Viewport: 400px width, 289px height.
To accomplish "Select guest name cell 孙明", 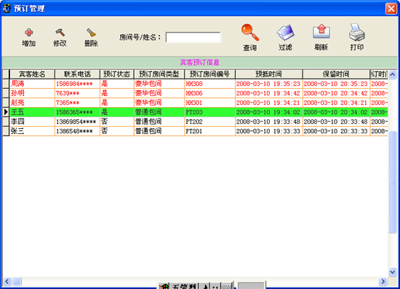I will click(x=32, y=93).
